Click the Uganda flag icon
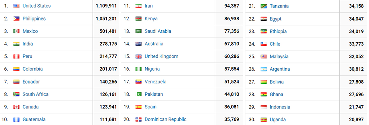 coord(264,120)
